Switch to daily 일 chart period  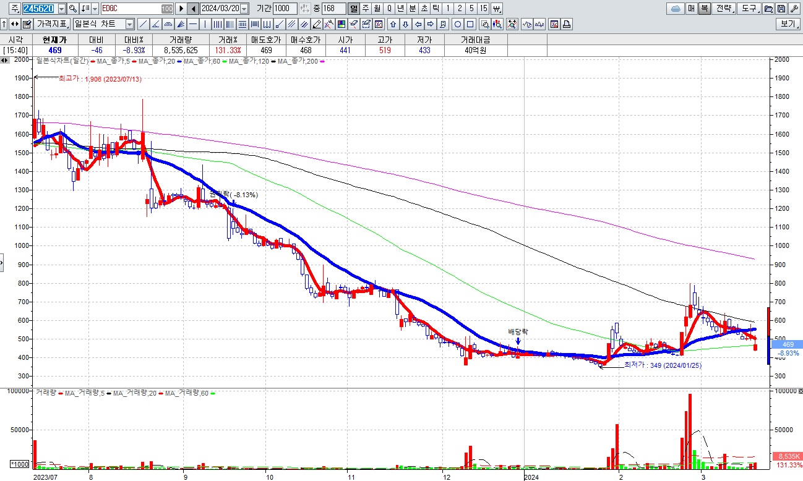pyautogui.click(x=353, y=9)
